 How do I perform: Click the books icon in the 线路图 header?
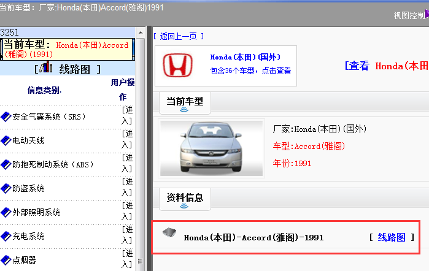45,67
